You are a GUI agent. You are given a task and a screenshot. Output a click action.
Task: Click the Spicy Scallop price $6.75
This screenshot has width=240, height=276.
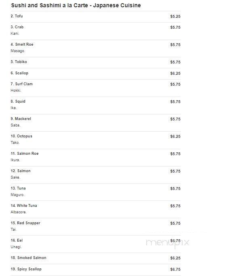(x=175, y=269)
